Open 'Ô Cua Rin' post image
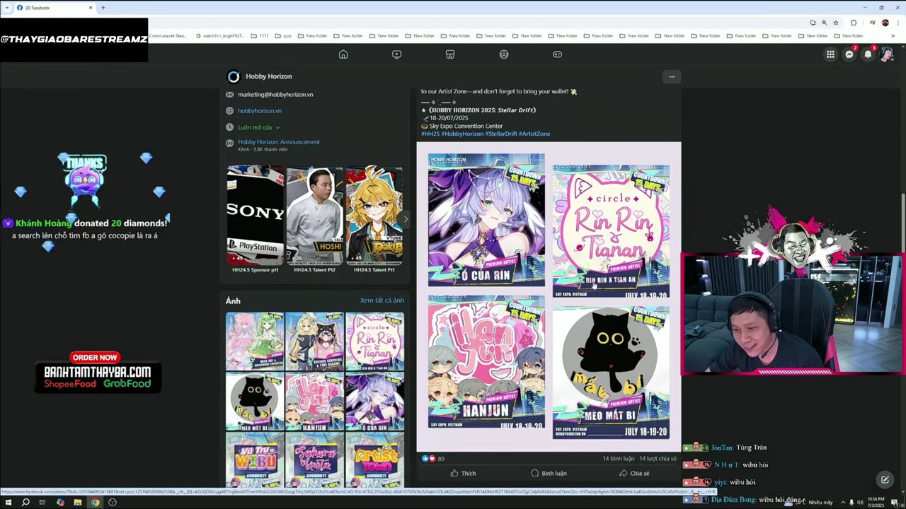This screenshot has height=509, width=906. point(486,220)
